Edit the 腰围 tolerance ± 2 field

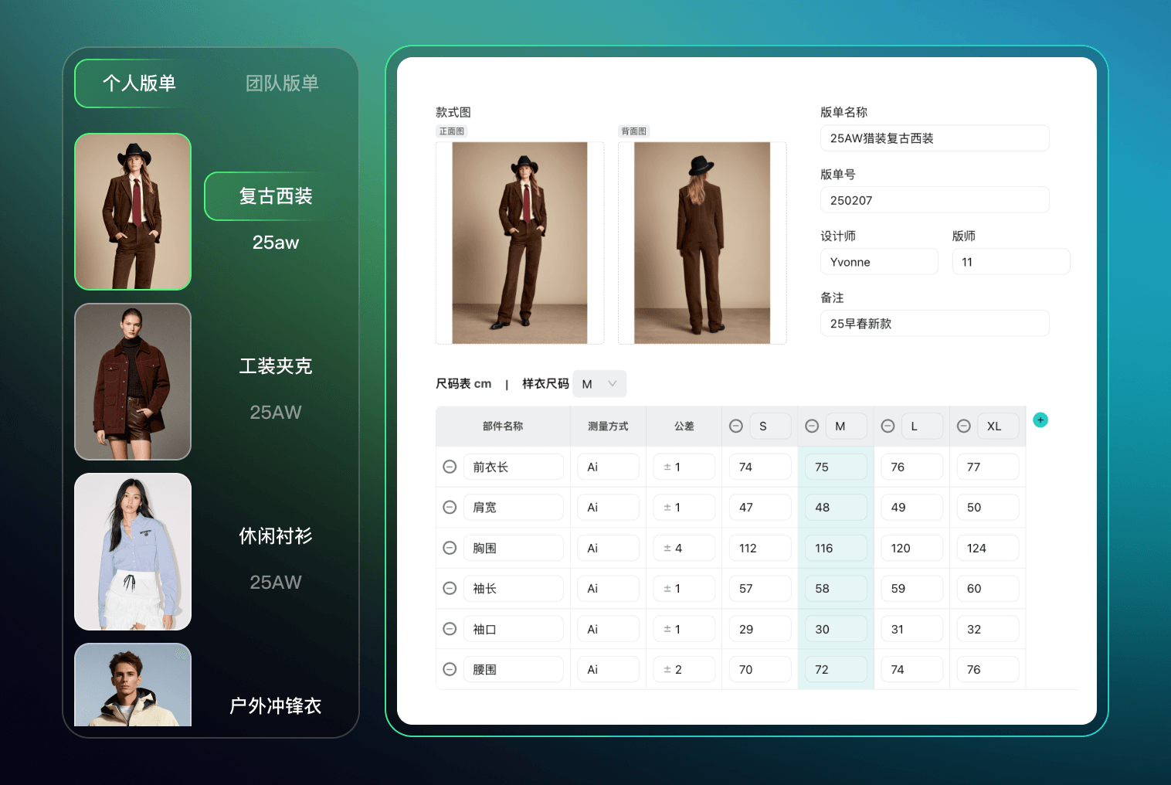[x=684, y=669]
